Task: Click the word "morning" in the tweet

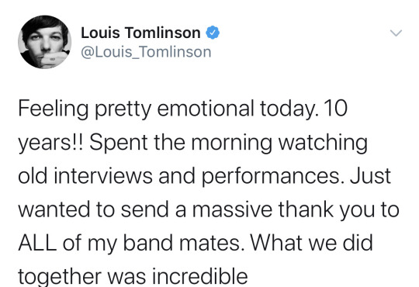Action: (x=232, y=143)
